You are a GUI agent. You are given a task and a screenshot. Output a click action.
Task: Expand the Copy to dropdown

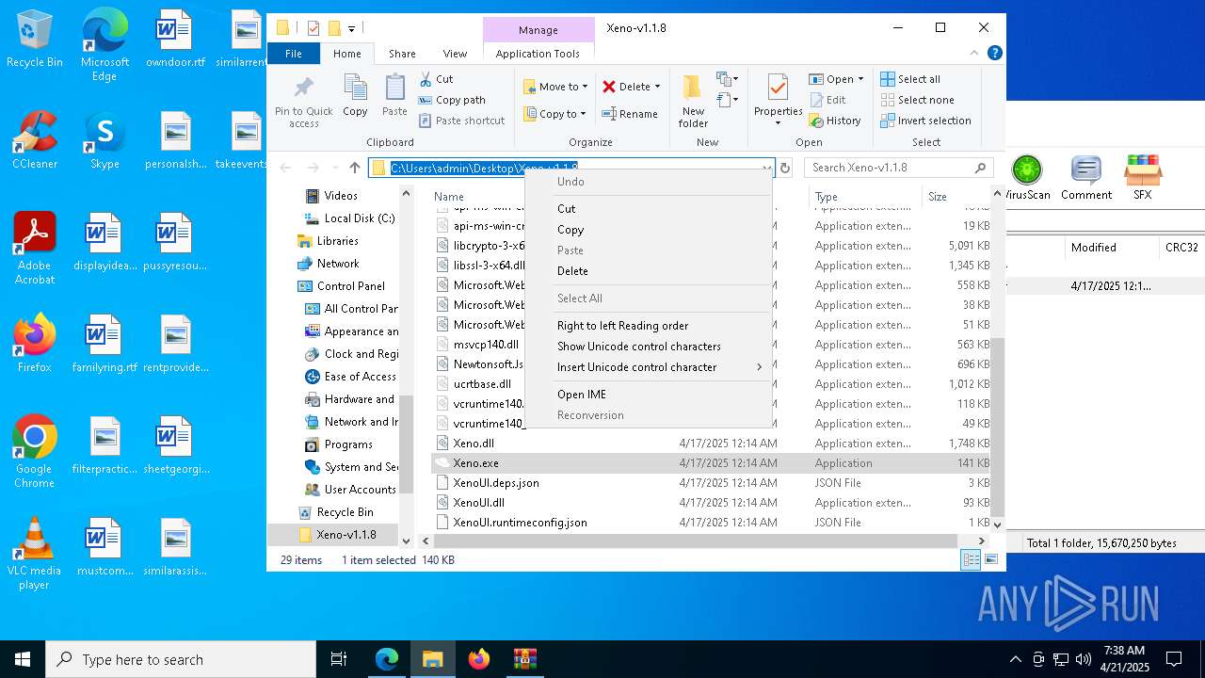[x=583, y=114]
